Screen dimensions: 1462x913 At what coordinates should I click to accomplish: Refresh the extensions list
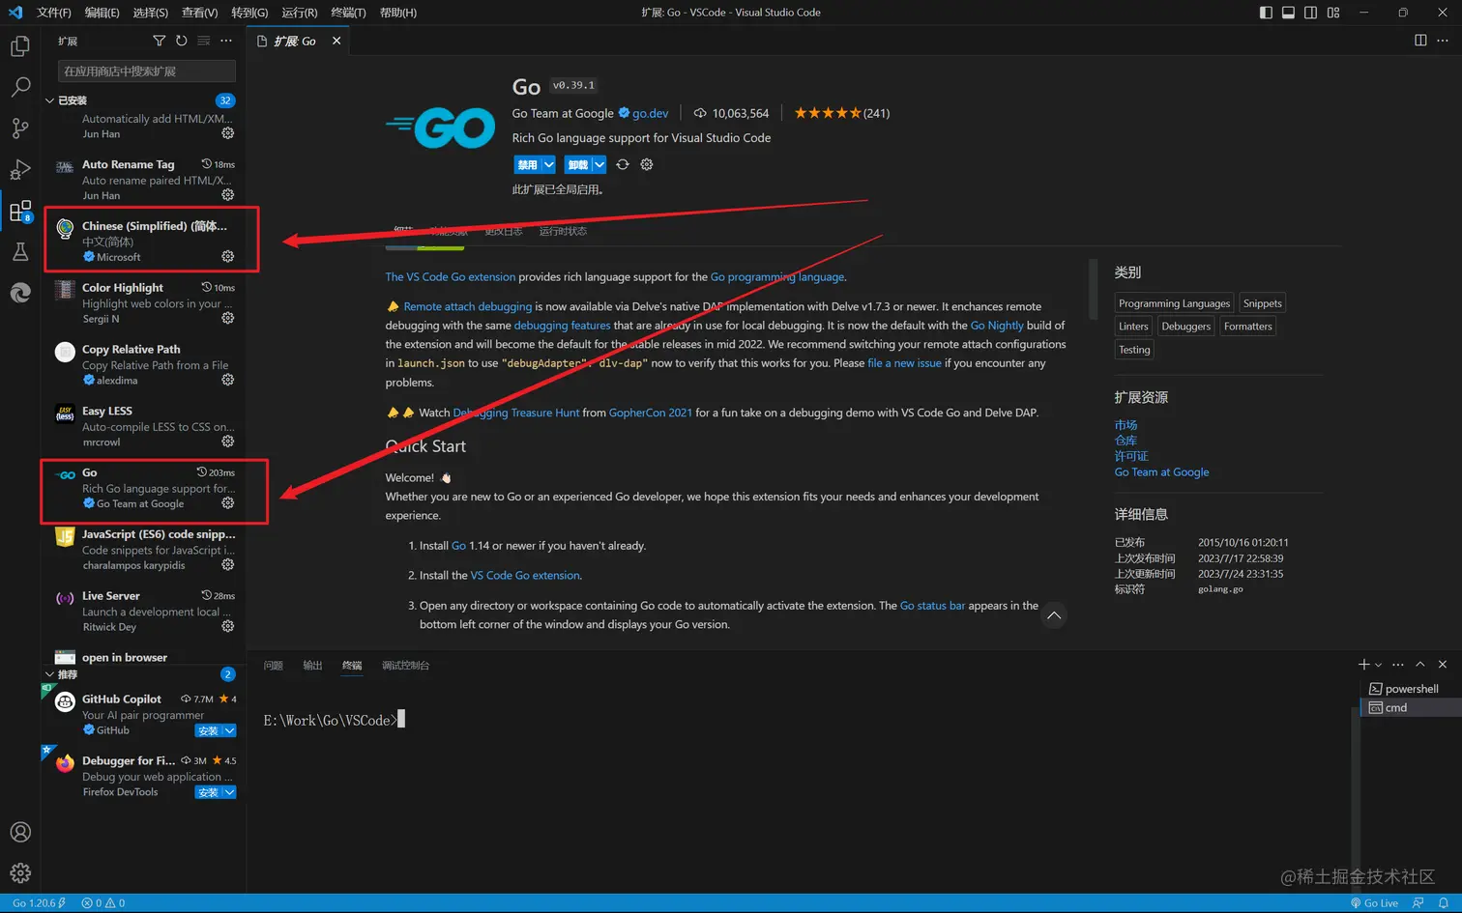coord(181,41)
